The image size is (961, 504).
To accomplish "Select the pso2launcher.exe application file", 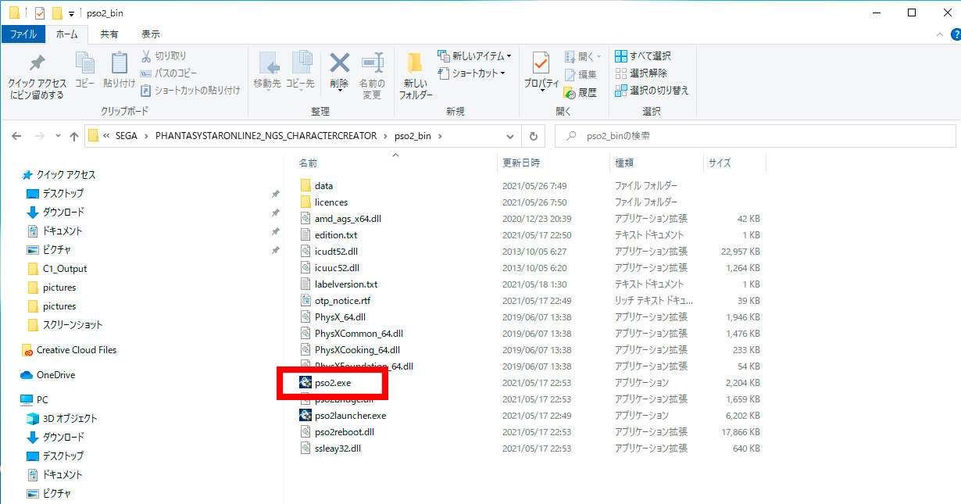I will coord(350,416).
